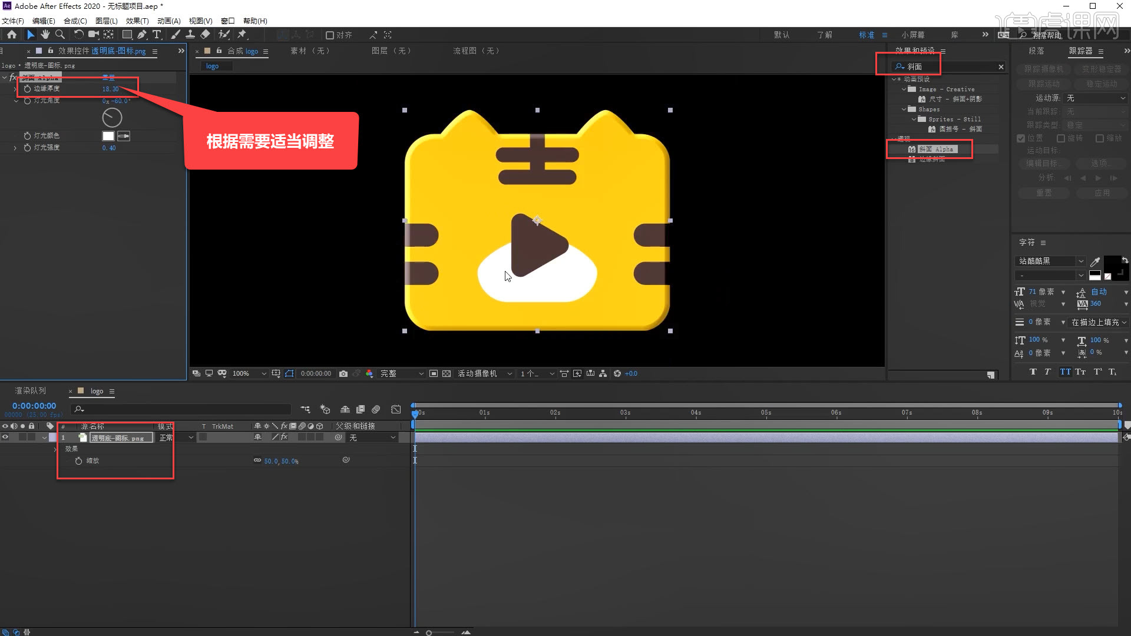
Task: Select the Rotation tool
Action: (x=78, y=35)
